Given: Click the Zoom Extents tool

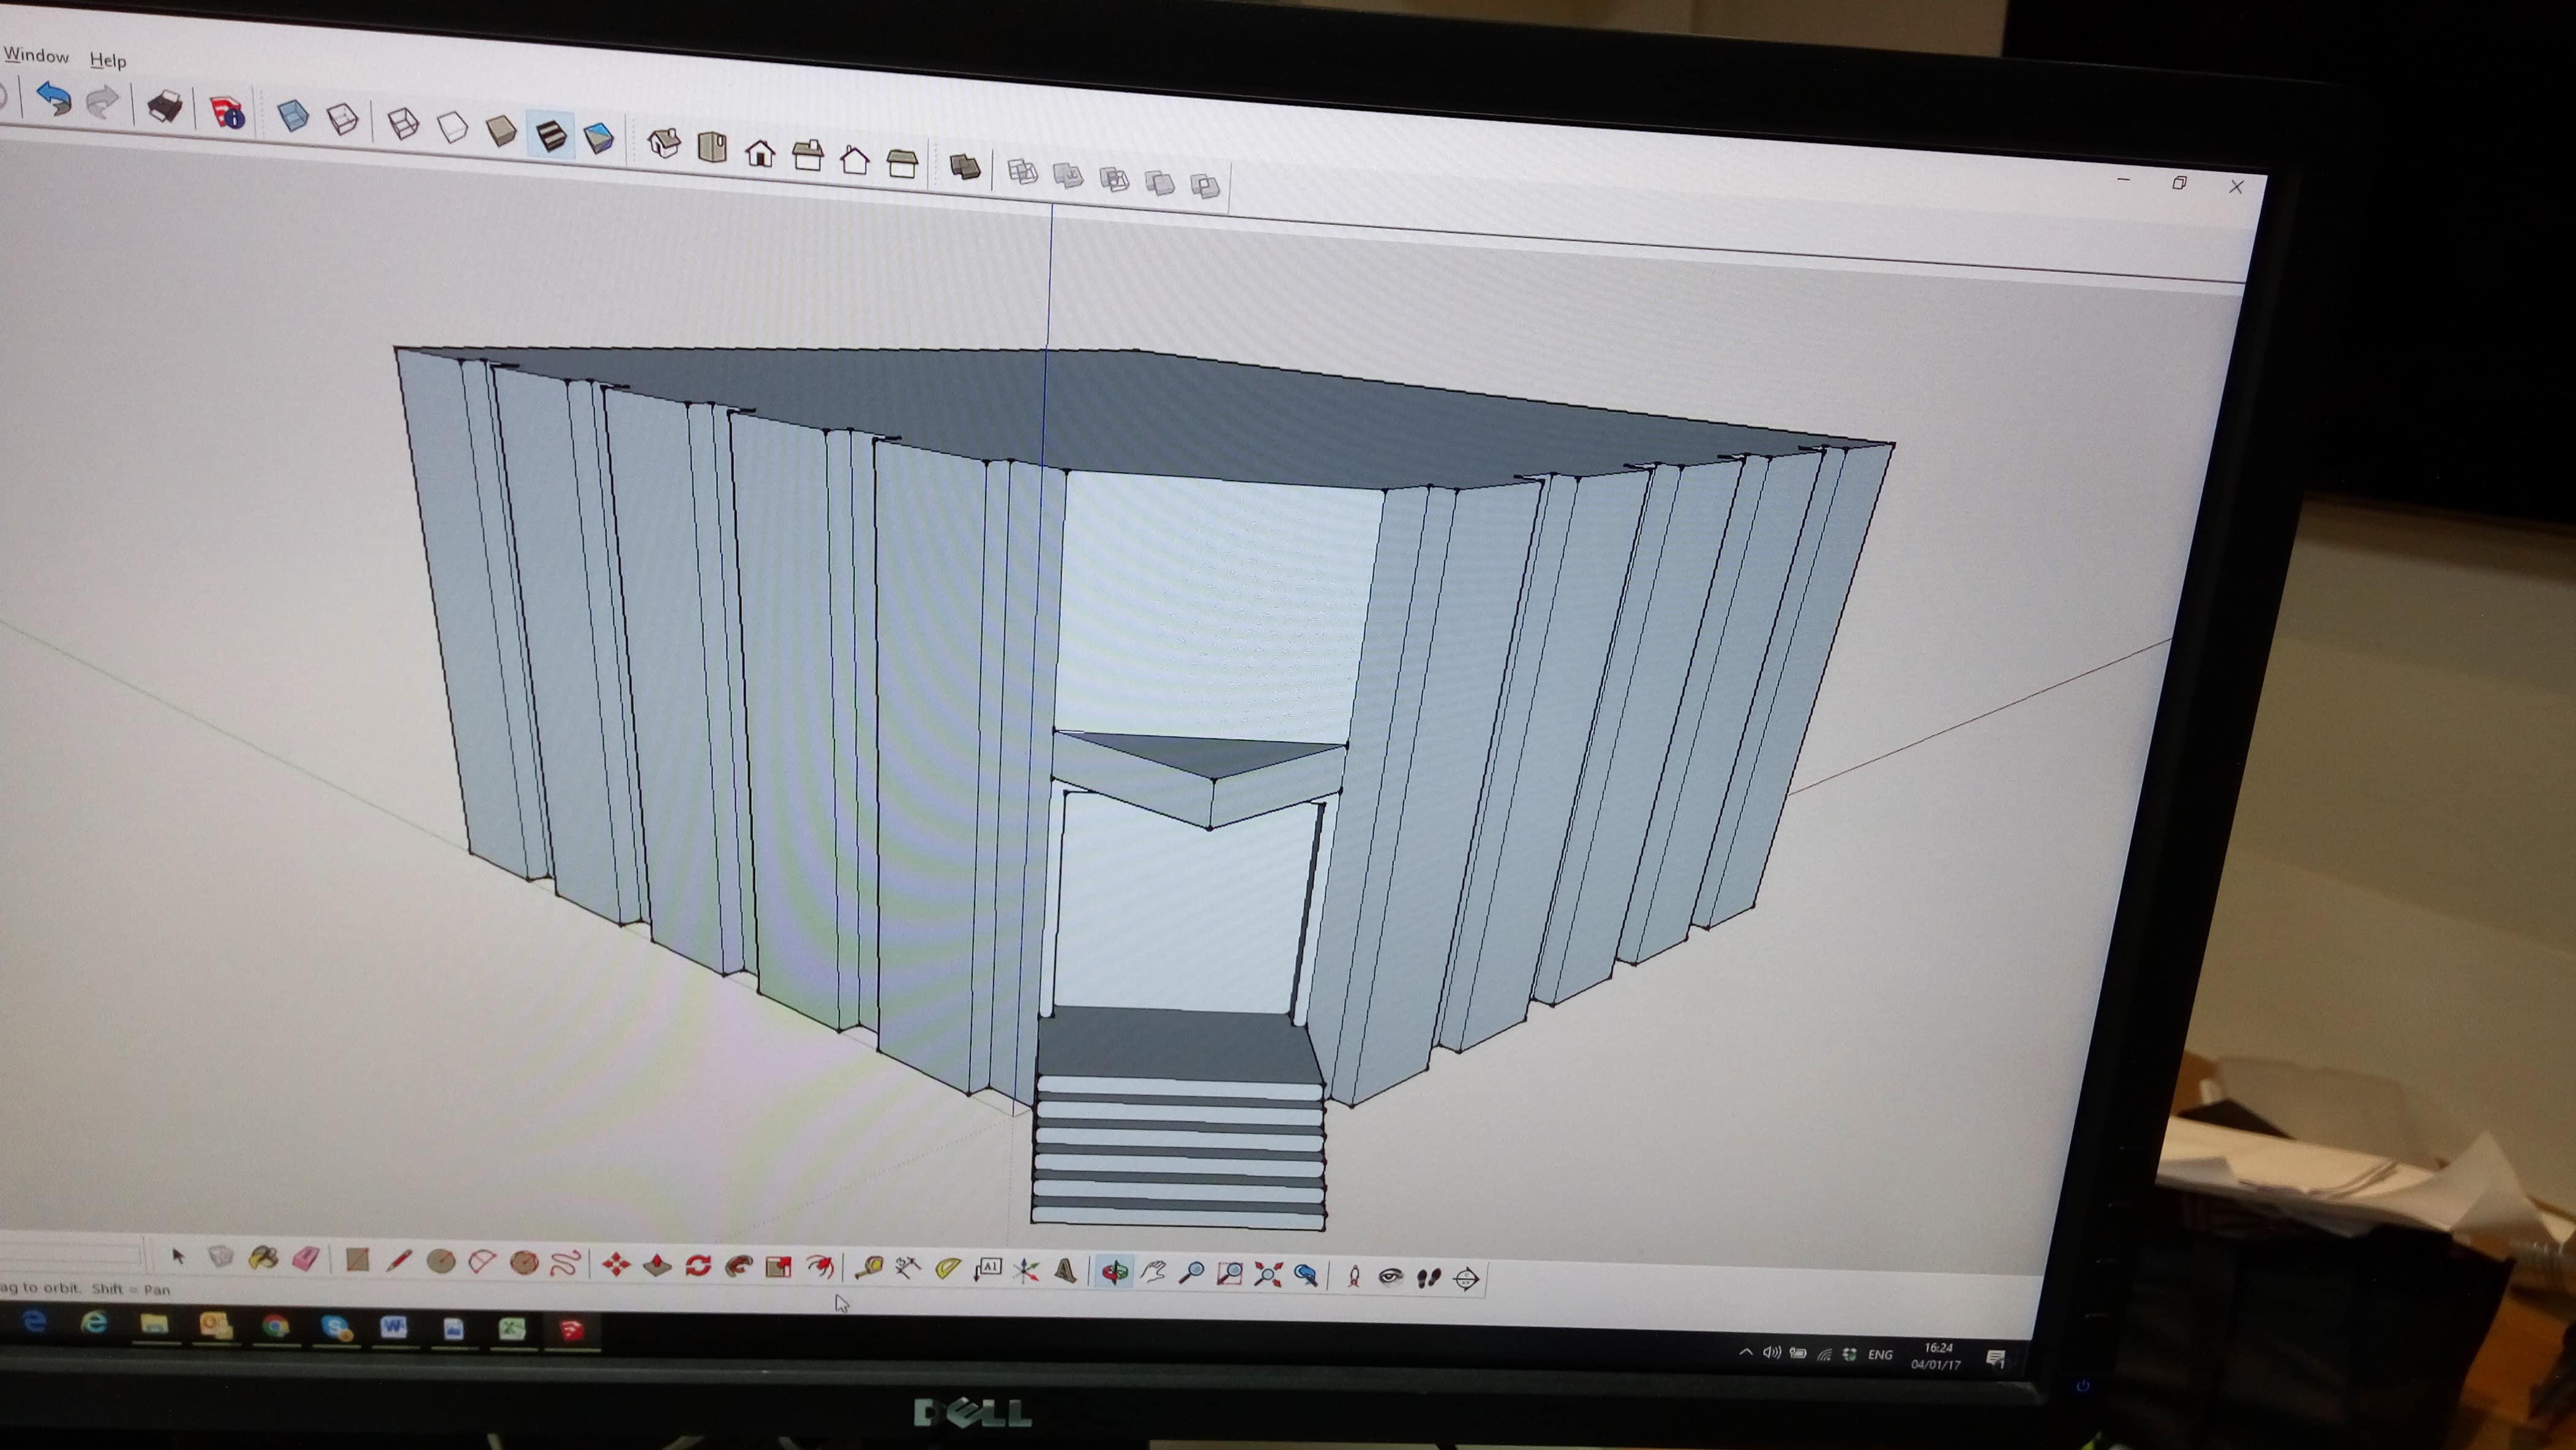Looking at the screenshot, I should (x=1268, y=1274).
